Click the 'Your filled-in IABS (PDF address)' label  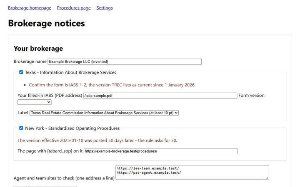[x=50, y=96]
